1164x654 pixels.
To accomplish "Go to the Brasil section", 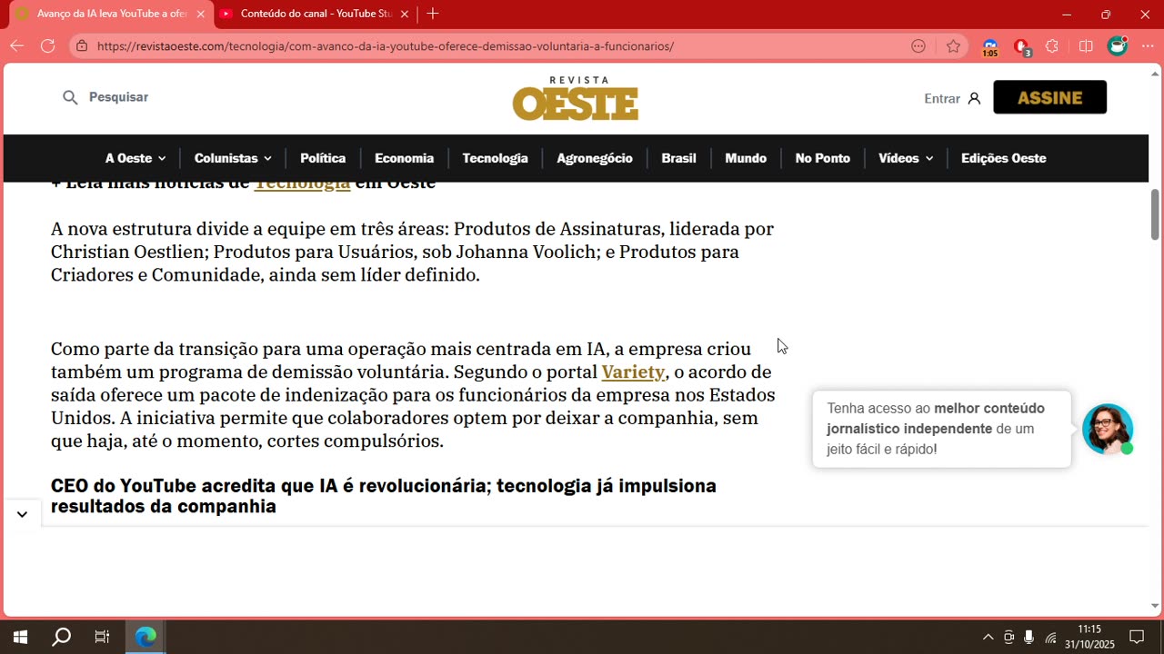I will click(x=678, y=158).
